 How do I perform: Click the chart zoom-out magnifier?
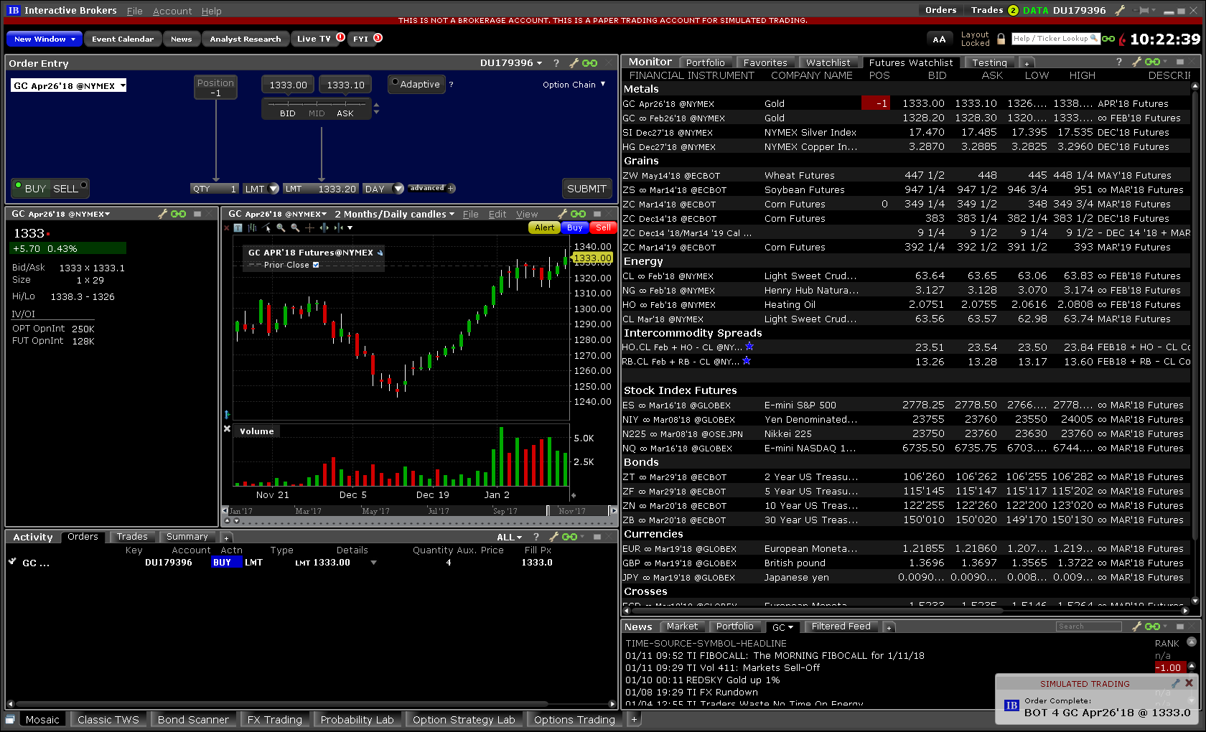pyautogui.click(x=295, y=228)
